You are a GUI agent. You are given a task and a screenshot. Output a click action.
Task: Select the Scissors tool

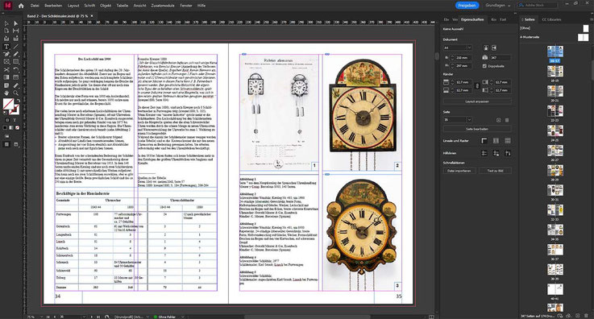(6, 69)
